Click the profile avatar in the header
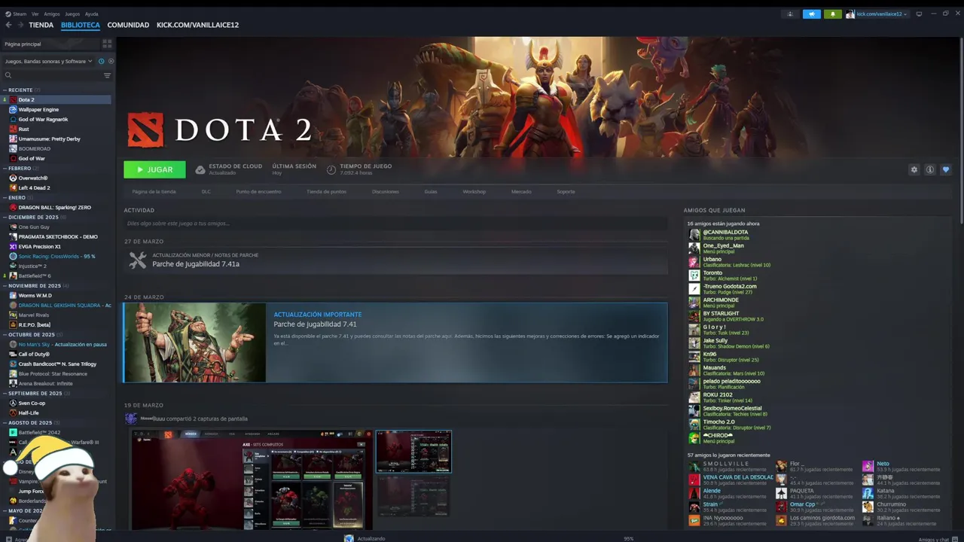 (850, 14)
